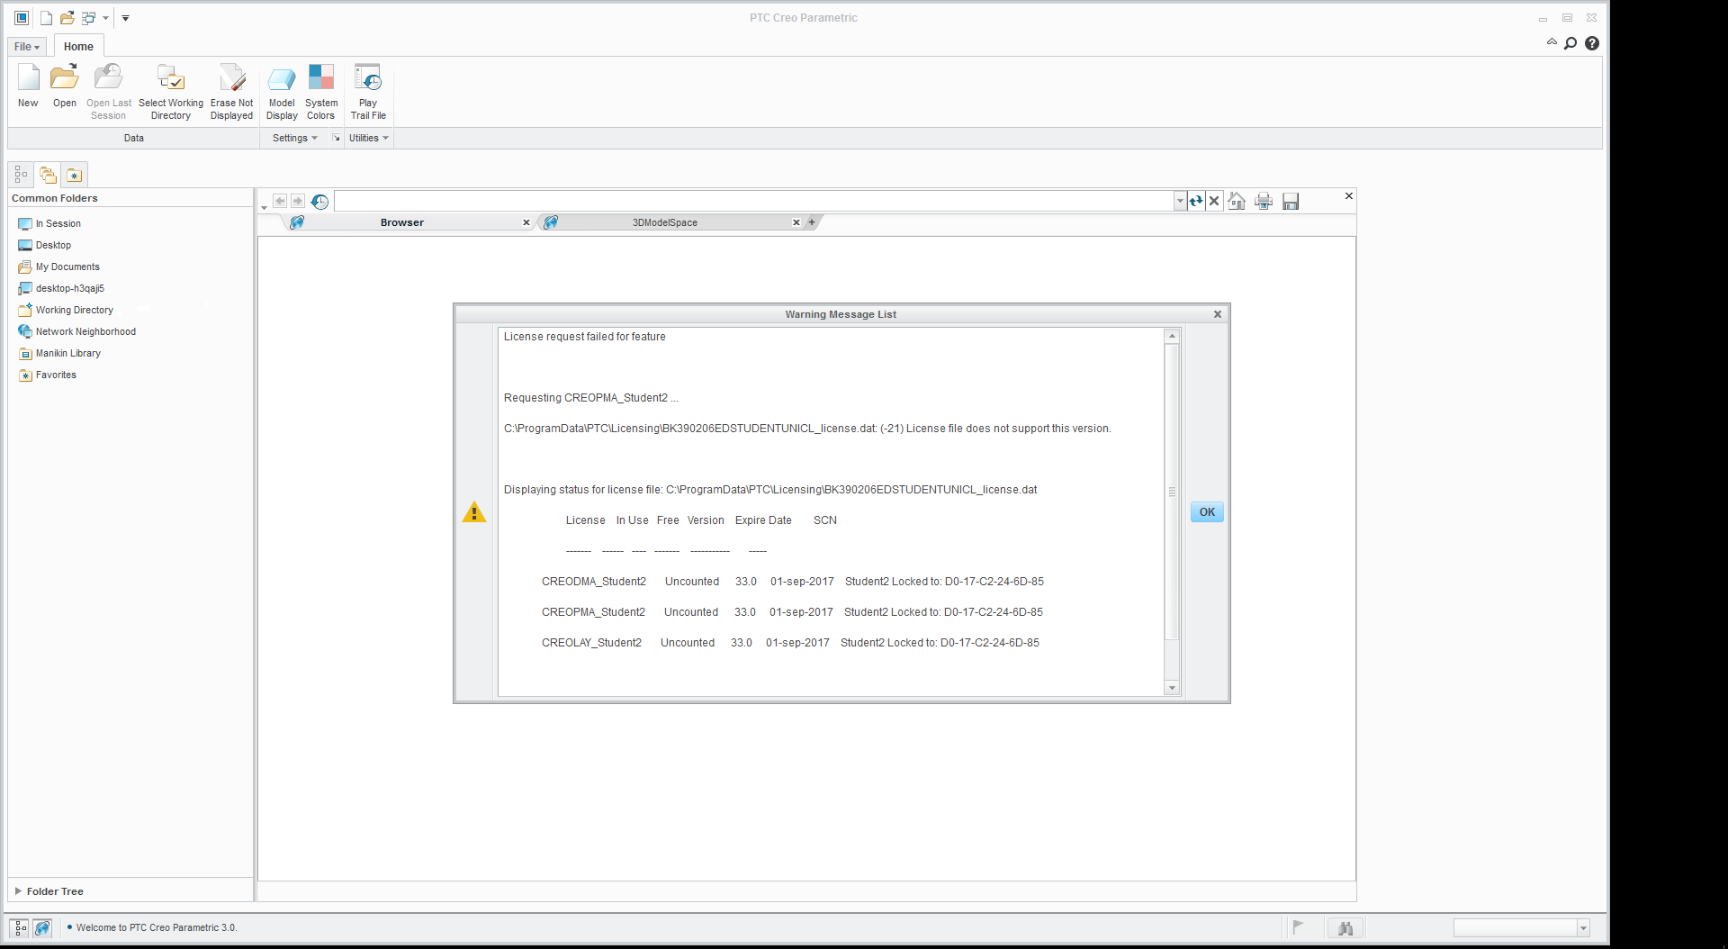Click Play Trail File
This screenshot has width=1728, height=949.
368,92
